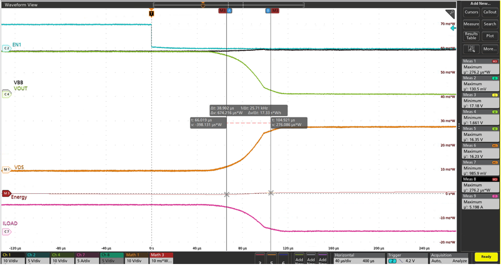Click cursor A handle on the waveform

click(229, 11)
